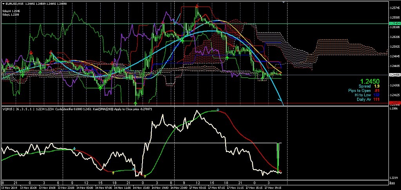Select the red sell arrow at the highest peak
Image resolution: width=401 pixels, height=190 pixels.
pyautogui.click(x=197, y=5)
